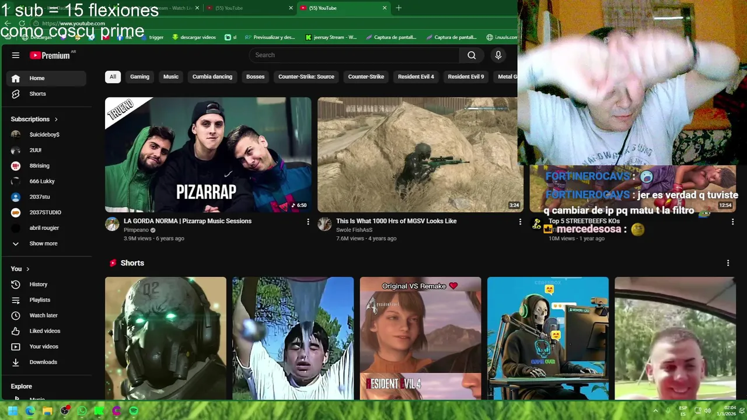747x420 pixels.
Task: Open File Explorer from the taskbar
Action: [47, 411]
